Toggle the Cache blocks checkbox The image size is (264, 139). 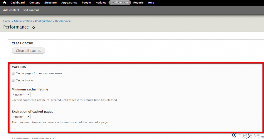13,80
